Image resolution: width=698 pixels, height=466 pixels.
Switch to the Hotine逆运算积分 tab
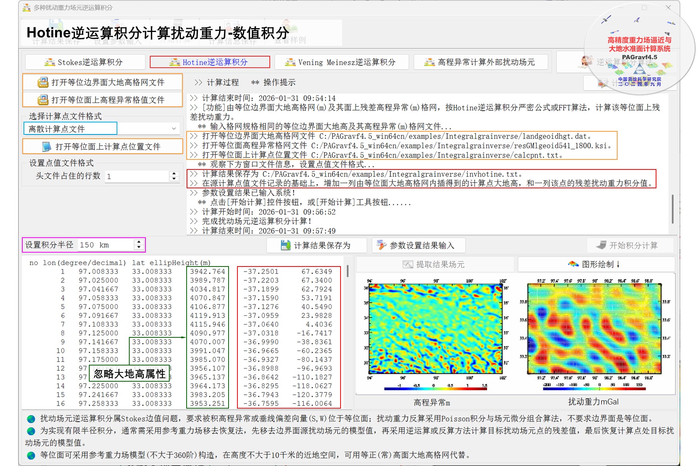pos(210,62)
